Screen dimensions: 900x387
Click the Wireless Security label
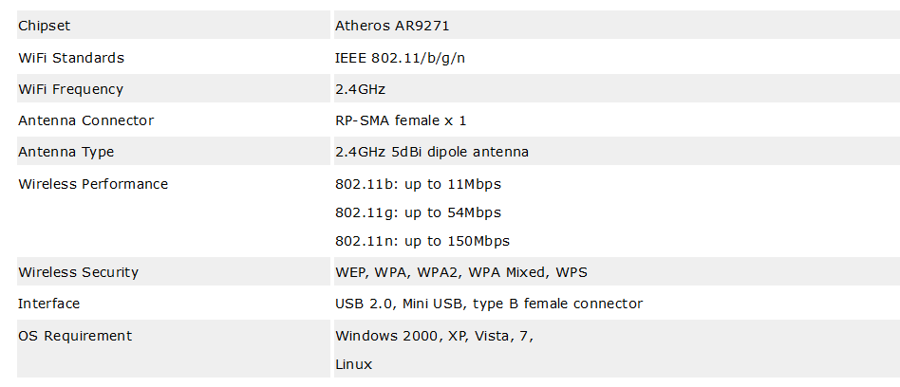(78, 272)
